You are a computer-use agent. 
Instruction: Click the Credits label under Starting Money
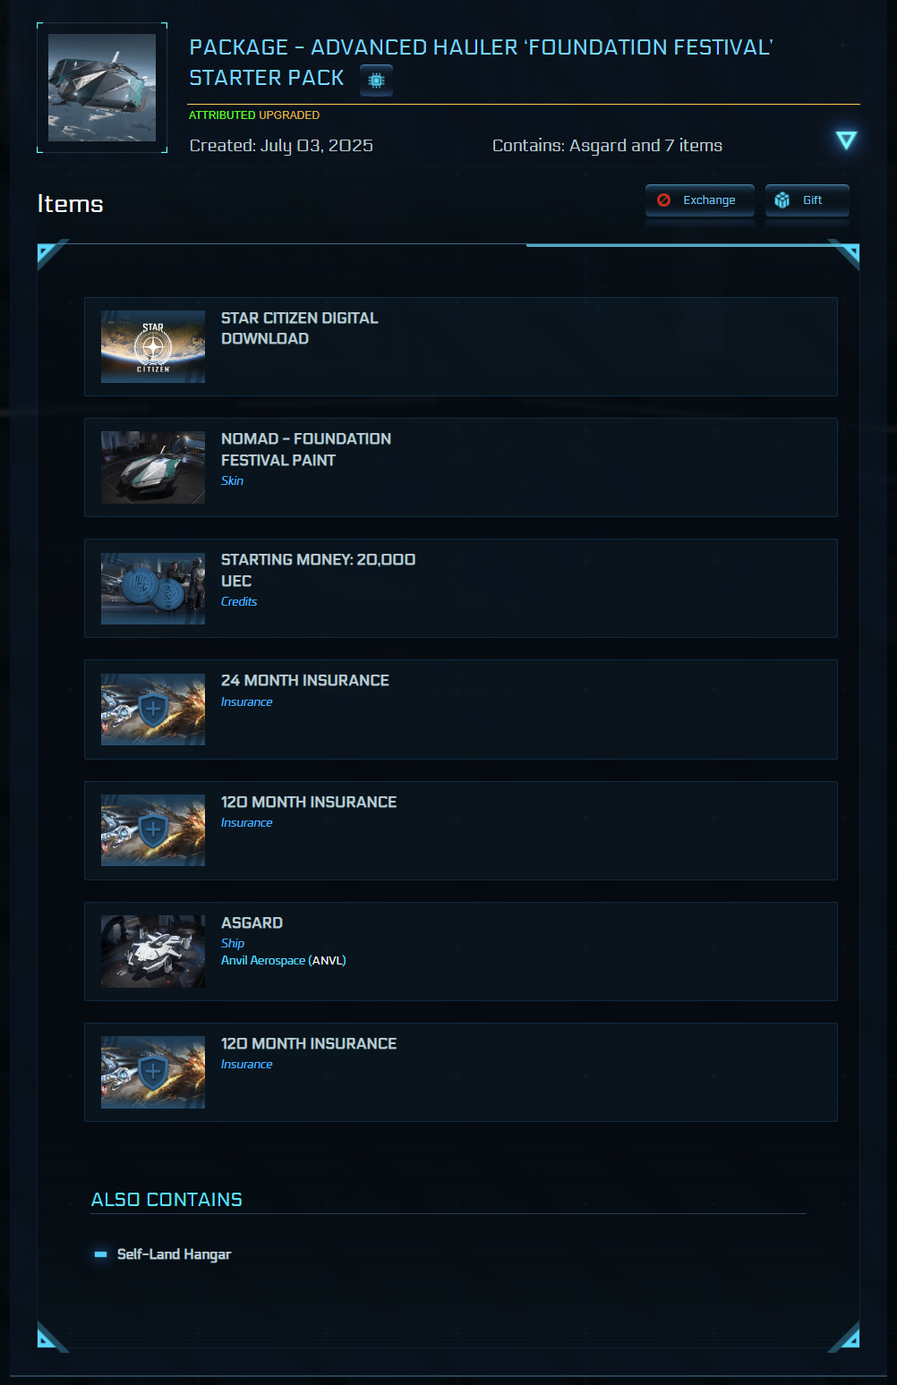pyautogui.click(x=239, y=601)
